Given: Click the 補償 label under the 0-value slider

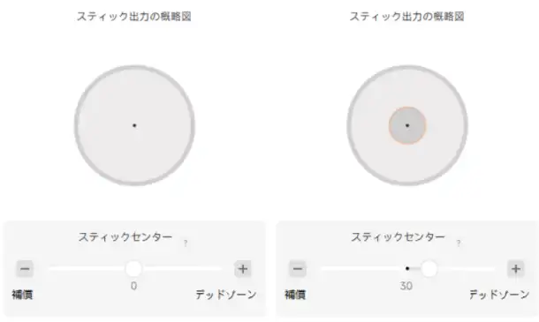Looking at the screenshot, I should [x=22, y=295].
